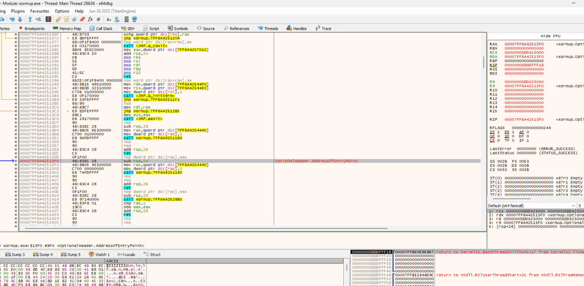Select the RSP register value 0000005DDDFFF18

pyautogui.click(x=524, y=65)
